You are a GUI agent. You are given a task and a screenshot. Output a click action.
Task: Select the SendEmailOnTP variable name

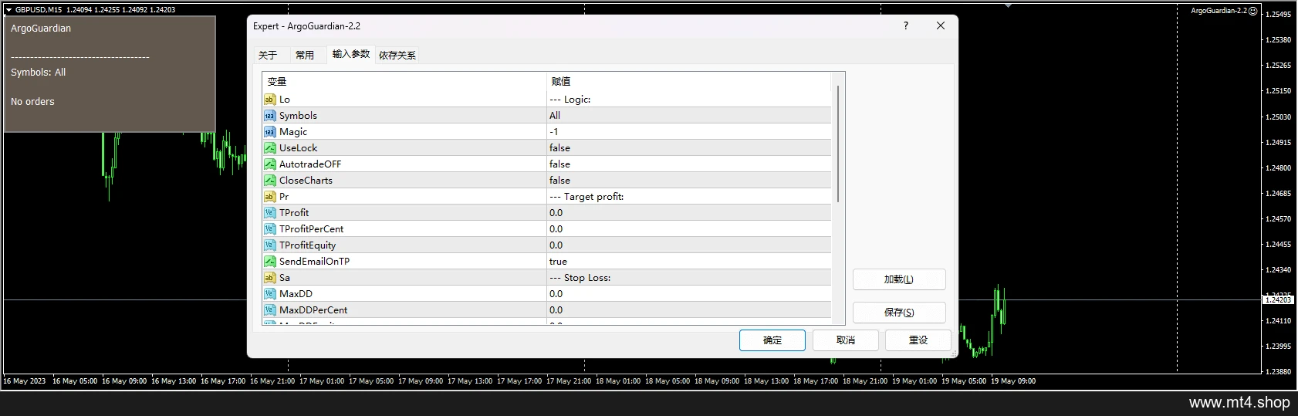click(x=315, y=262)
